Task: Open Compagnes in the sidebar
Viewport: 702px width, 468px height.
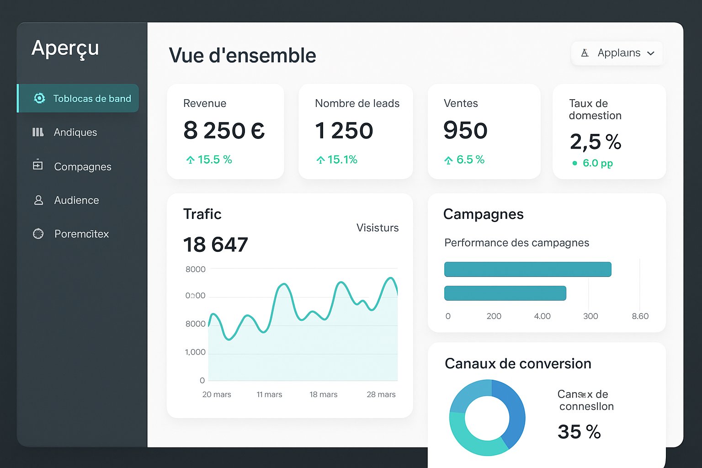Action: pos(83,167)
